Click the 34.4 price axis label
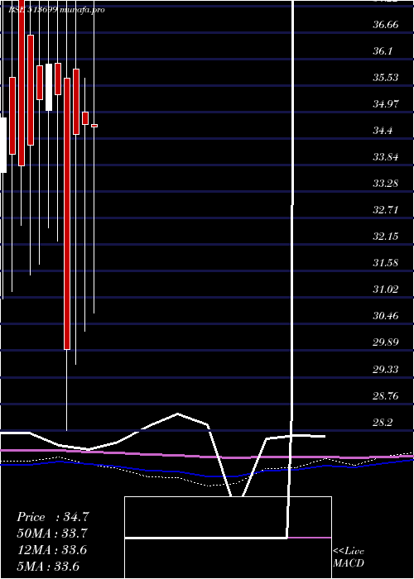This screenshot has height=579, width=414. 383,131
